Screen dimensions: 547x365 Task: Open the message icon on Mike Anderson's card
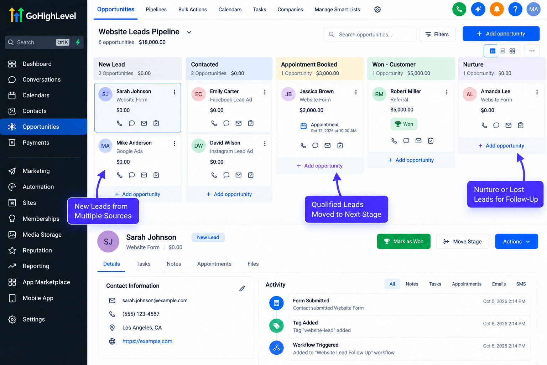click(x=132, y=175)
